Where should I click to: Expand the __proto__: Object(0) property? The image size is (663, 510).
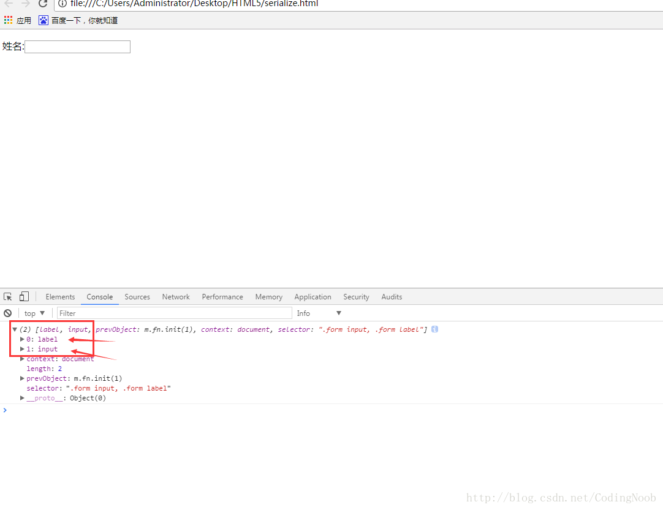tap(22, 398)
